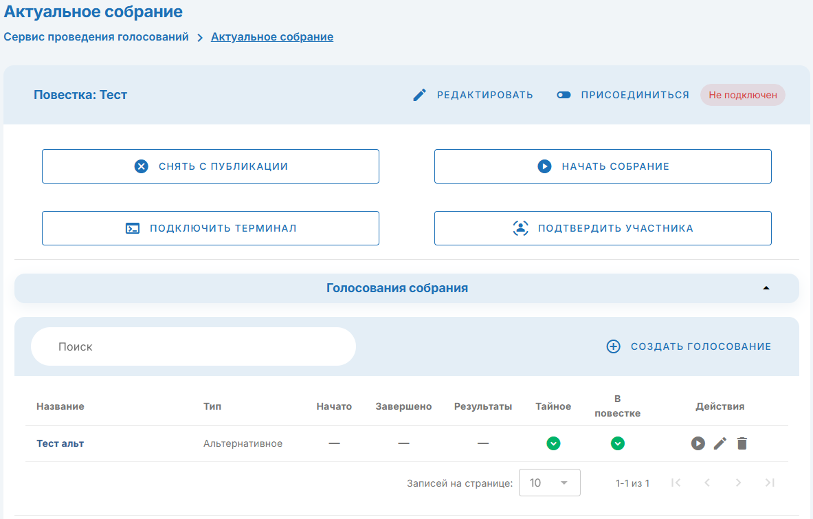Click the Не подключен status badge
The image size is (813, 519).
coord(742,95)
